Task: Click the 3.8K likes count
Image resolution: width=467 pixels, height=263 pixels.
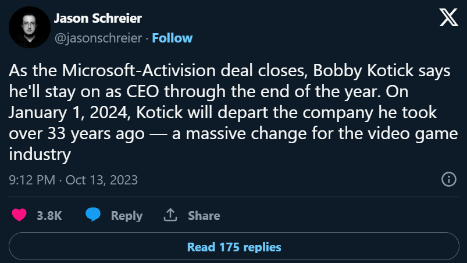Action: [49, 215]
